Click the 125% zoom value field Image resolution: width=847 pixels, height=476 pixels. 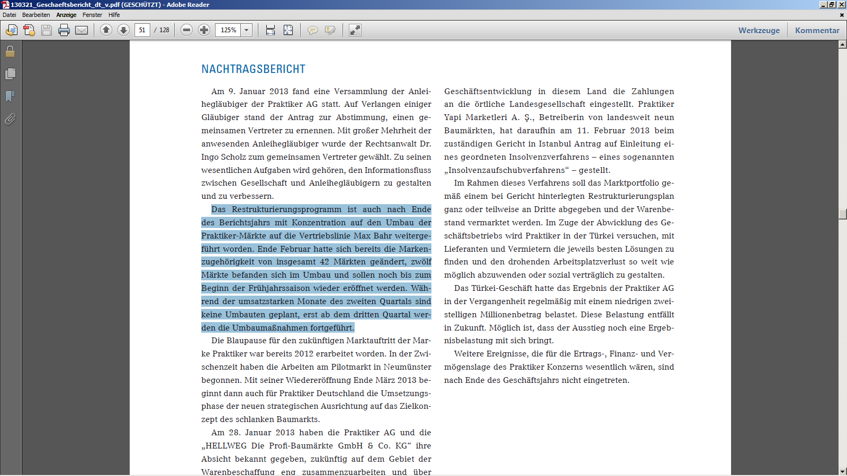(x=228, y=30)
